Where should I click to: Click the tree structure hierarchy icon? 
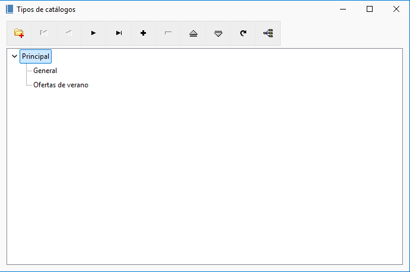click(x=268, y=33)
